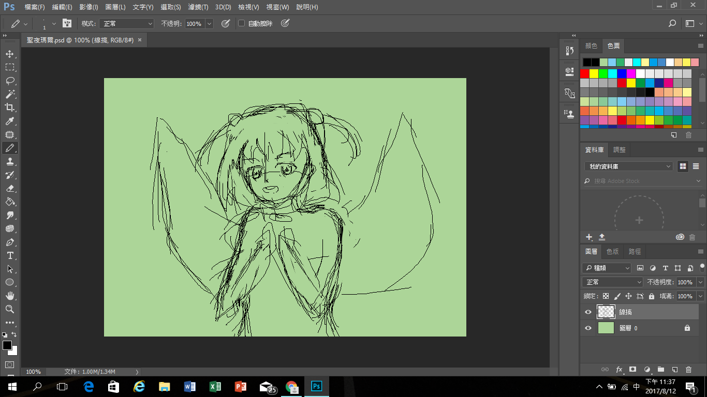Switch to the 色版 tab
Screen dimensions: 707x397
point(612,252)
